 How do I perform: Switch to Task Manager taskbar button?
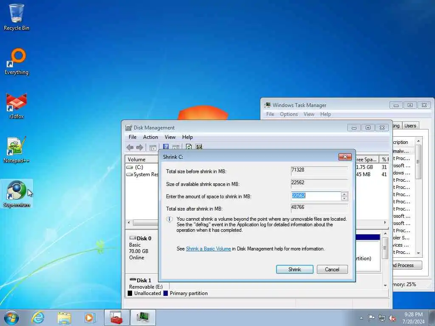click(143, 318)
